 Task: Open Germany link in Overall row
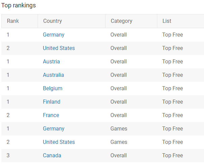coord(53,35)
